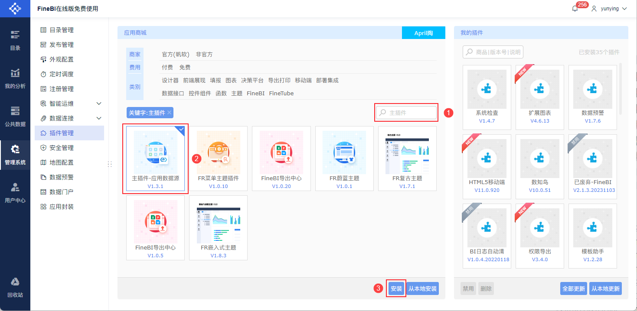This screenshot has width=637, height=311.
Task: Click the FineBI logo icon
Action: [x=15, y=9]
